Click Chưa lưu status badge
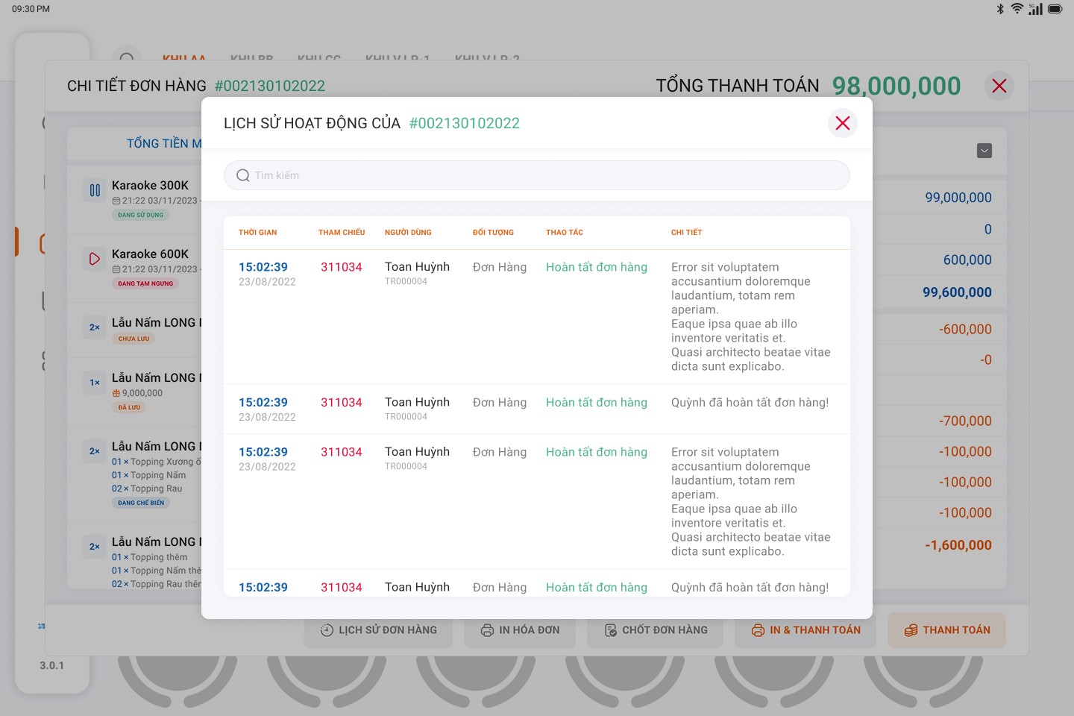1074x716 pixels. tap(134, 339)
